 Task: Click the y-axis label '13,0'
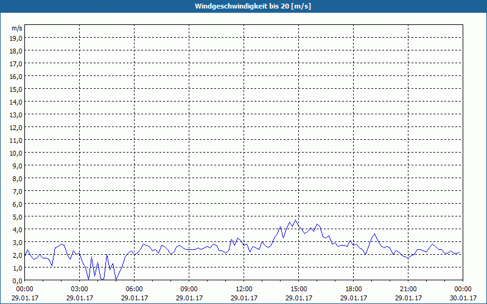pyautogui.click(x=17, y=115)
